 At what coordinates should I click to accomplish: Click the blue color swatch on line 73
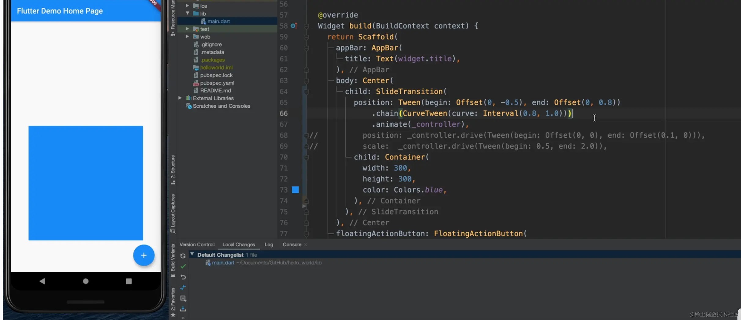[x=295, y=190]
